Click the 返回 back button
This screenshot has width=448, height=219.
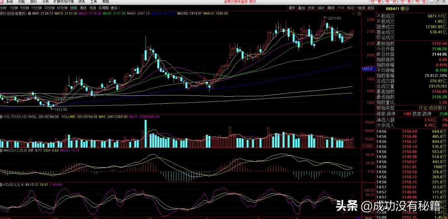pos(371,8)
